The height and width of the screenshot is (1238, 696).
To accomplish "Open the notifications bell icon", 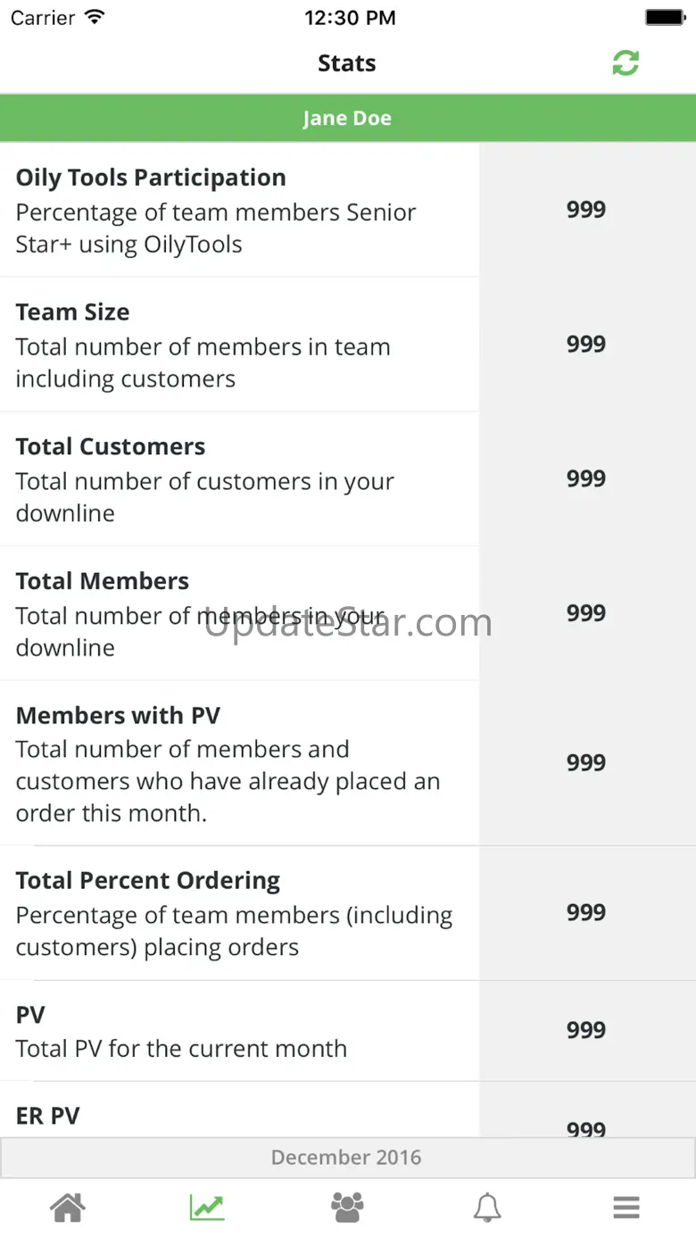I will 486,1208.
